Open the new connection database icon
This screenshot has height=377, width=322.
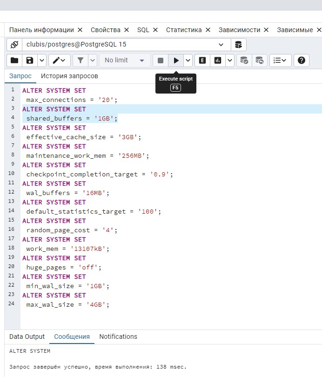tap(239, 45)
